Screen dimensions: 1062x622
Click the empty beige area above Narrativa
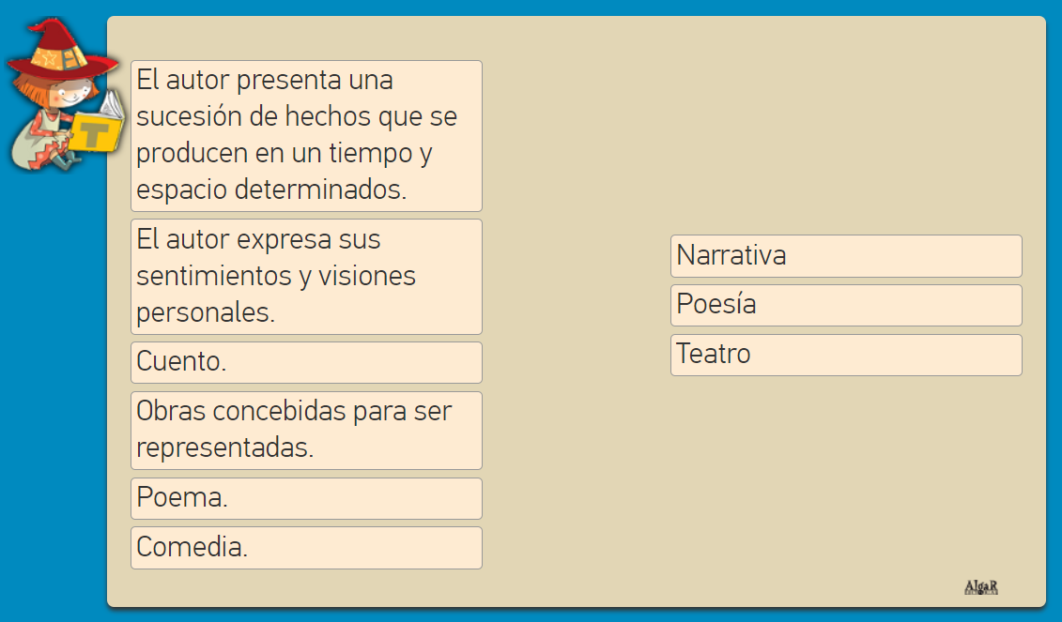845,131
